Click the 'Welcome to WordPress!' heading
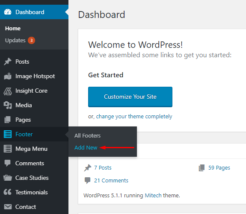The width and height of the screenshot is (246, 214). 135,45
